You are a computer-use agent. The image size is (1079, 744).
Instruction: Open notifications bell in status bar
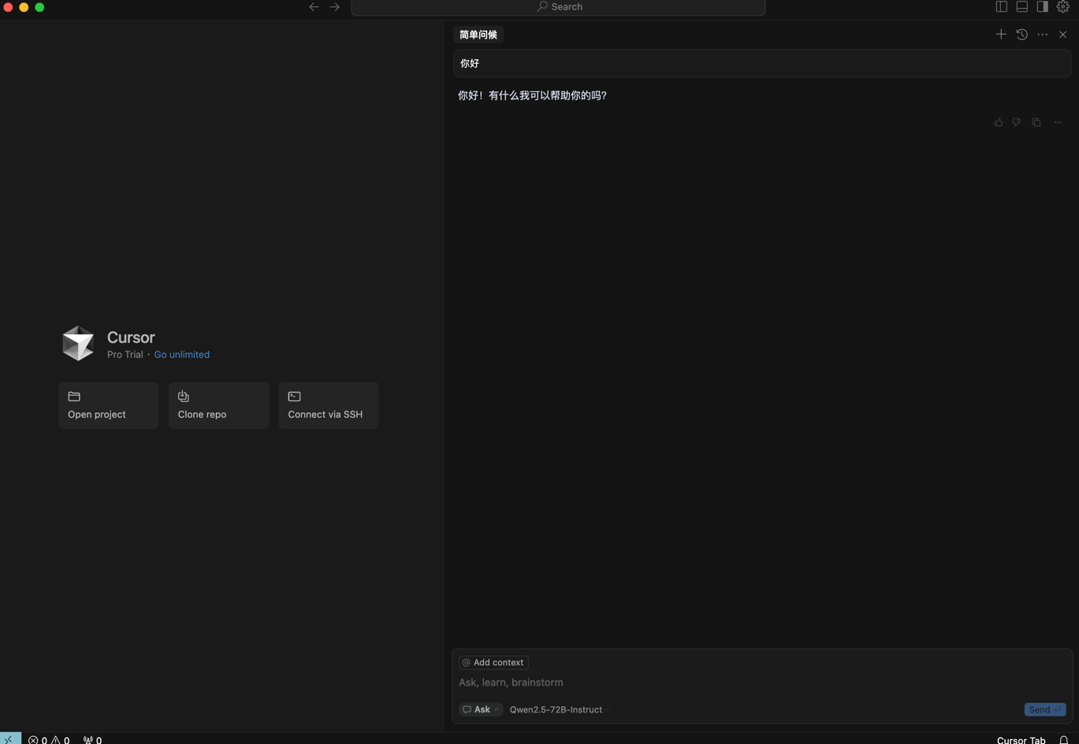pyautogui.click(x=1064, y=740)
